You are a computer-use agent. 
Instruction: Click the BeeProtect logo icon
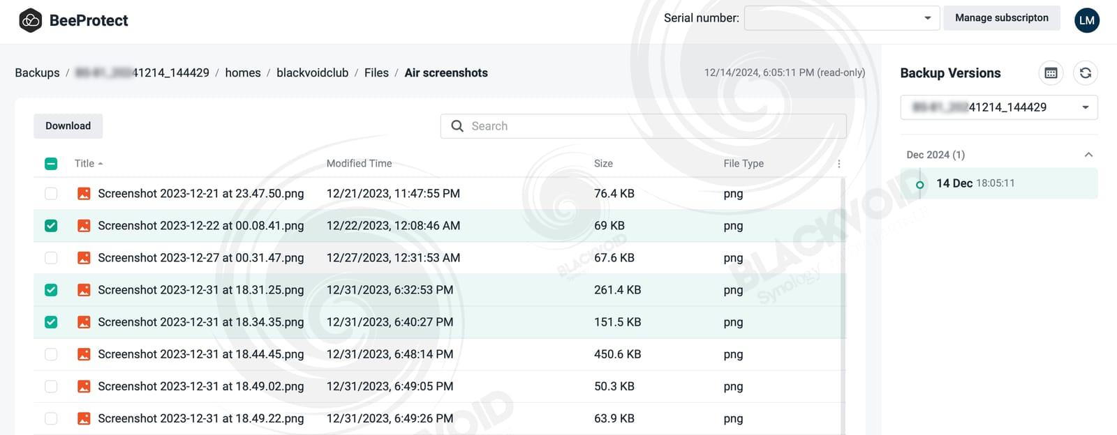pos(31,20)
